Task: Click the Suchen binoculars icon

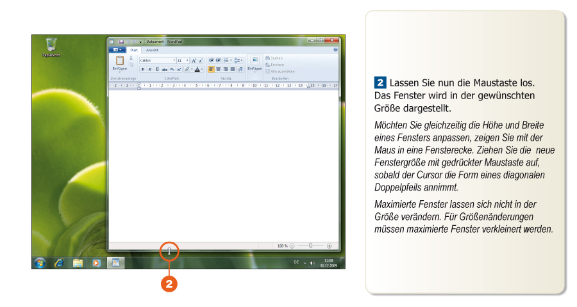Action: (267, 58)
